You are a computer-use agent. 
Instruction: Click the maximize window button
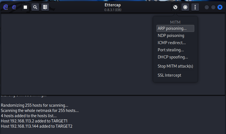[213, 7]
